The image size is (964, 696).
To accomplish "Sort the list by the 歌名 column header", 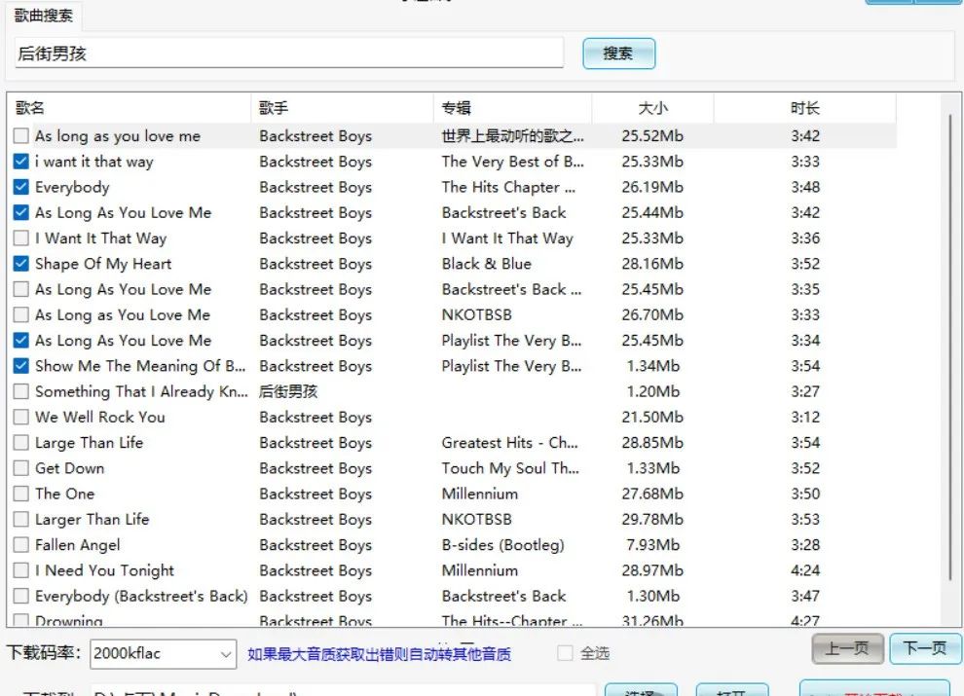I will point(130,108).
